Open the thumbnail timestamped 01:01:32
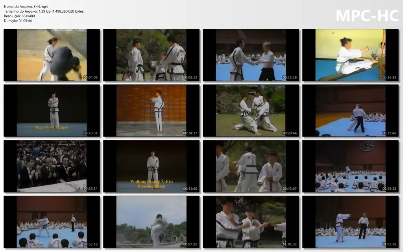Image resolution: width=403 pixels, height=252 pixels. (x=251, y=222)
